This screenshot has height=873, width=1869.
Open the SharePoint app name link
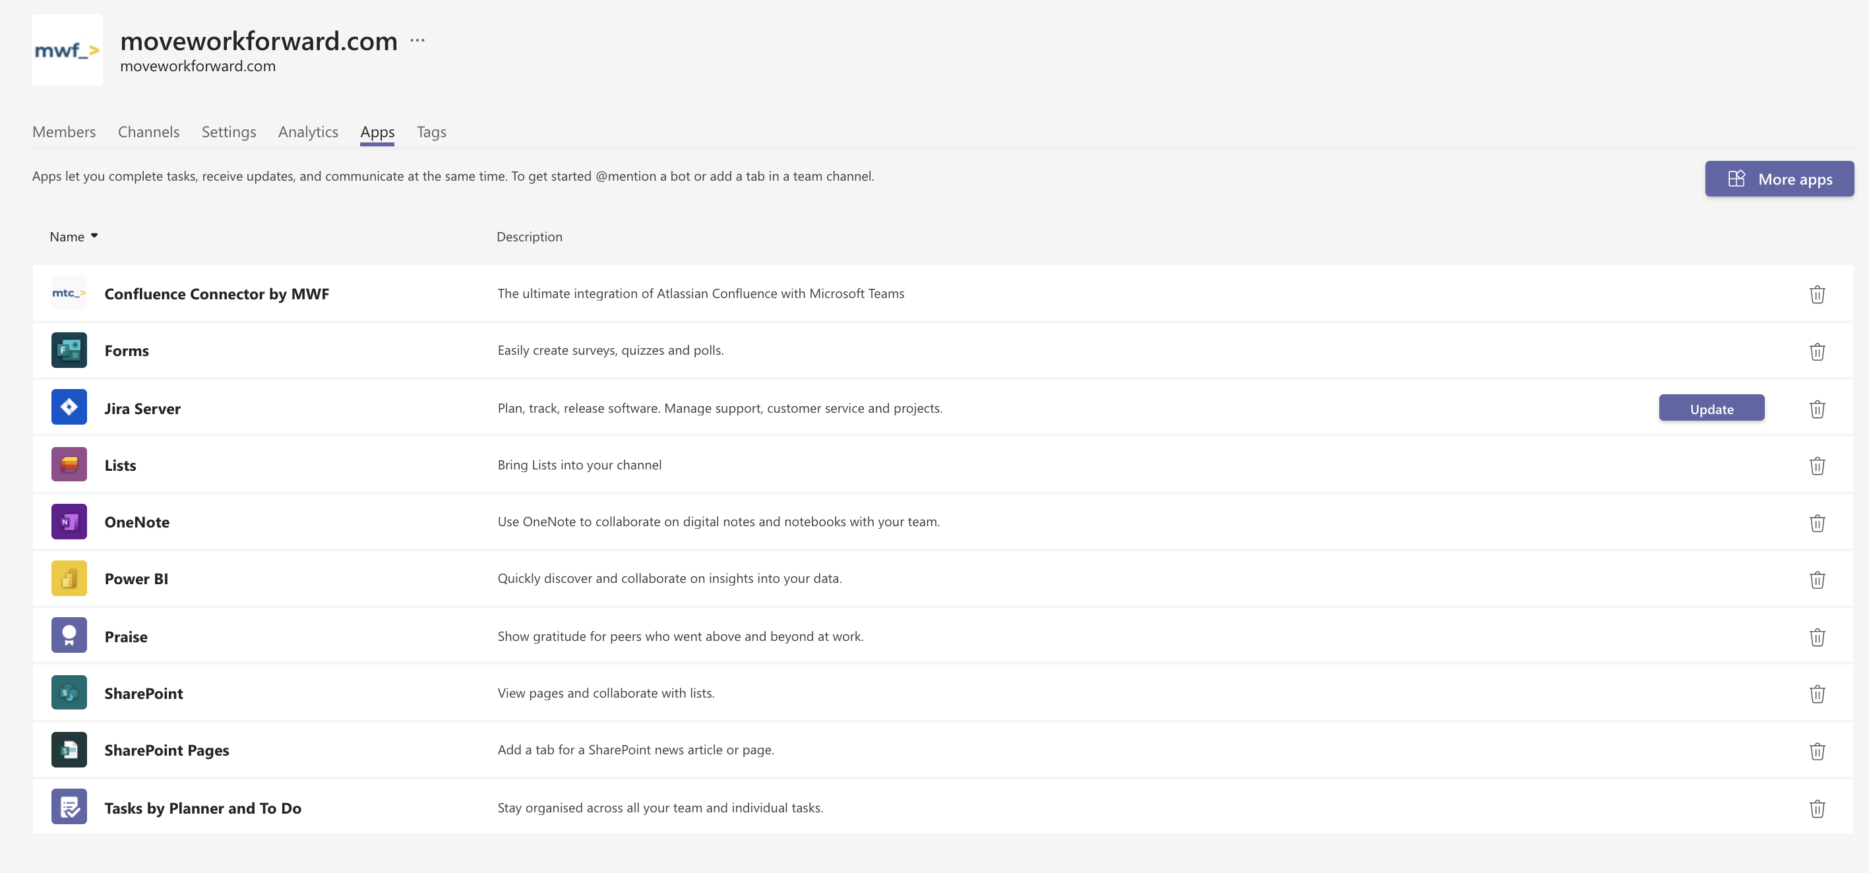click(x=144, y=693)
